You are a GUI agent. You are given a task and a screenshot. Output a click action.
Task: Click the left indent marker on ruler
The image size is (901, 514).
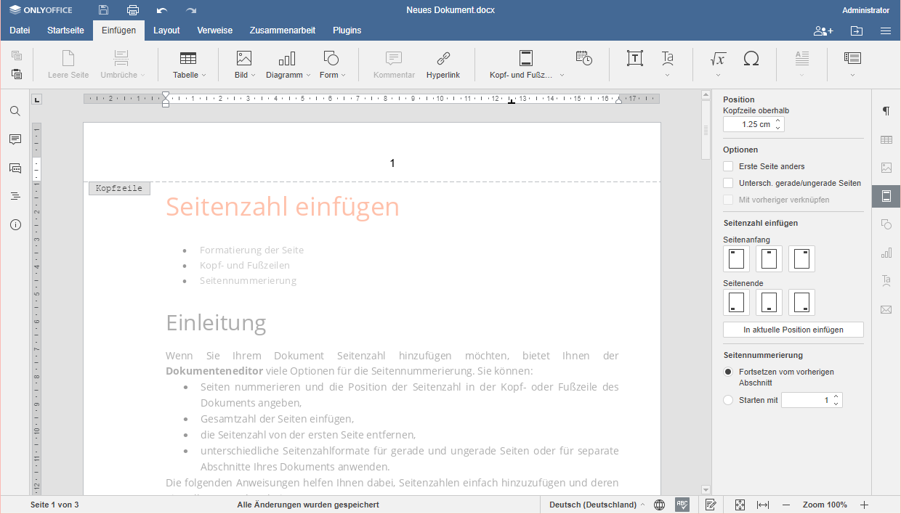tap(166, 104)
